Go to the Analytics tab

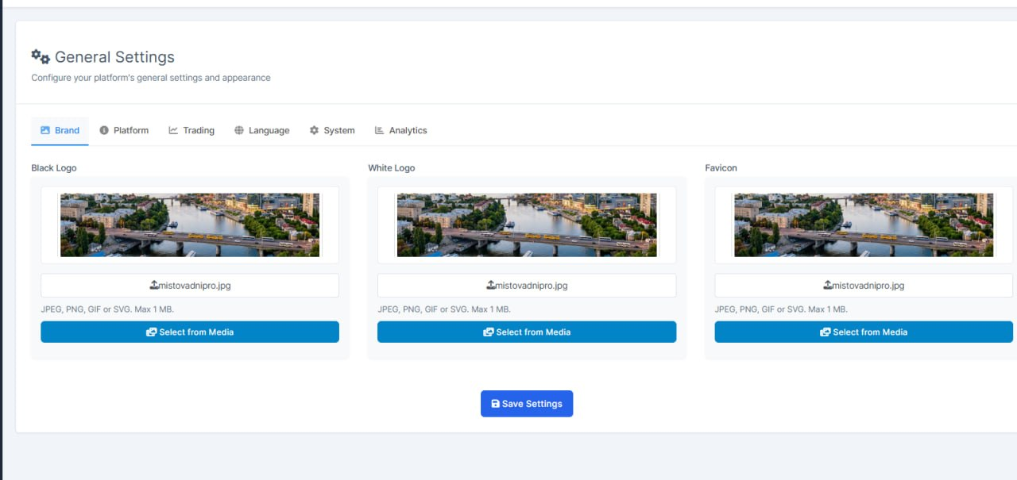[x=401, y=130]
